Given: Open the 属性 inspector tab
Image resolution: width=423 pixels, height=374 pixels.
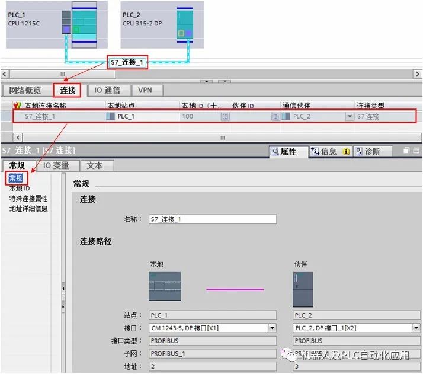Looking at the screenshot, I should (x=289, y=151).
